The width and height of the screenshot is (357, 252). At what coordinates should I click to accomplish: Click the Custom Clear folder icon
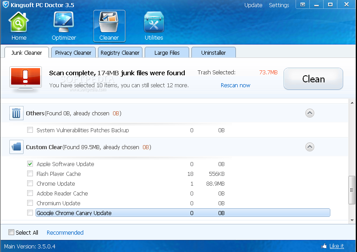[16, 147]
